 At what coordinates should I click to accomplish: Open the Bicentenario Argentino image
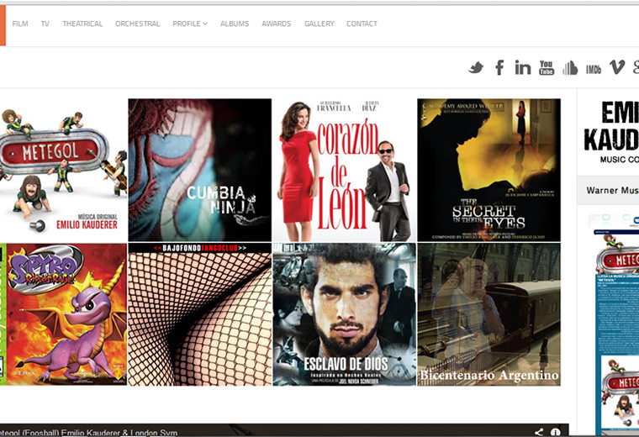tap(488, 314)
